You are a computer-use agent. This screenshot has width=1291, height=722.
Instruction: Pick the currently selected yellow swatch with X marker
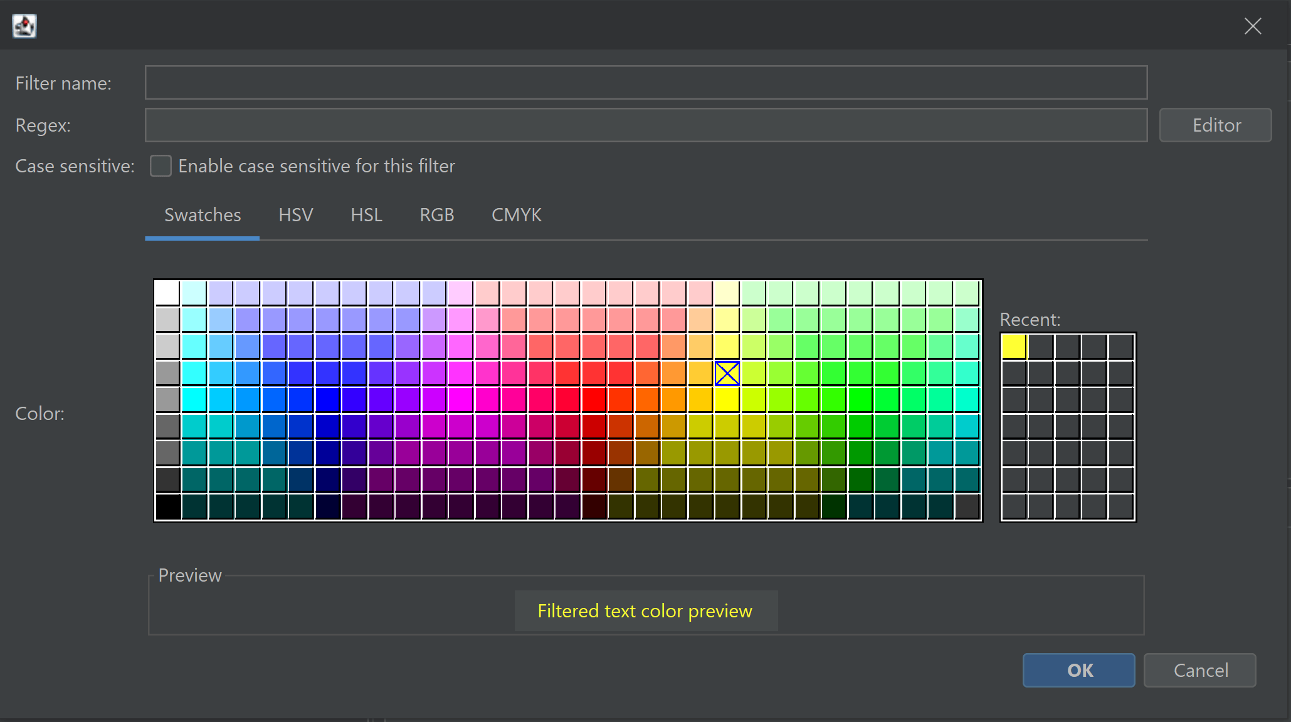[x=727, y=373]
